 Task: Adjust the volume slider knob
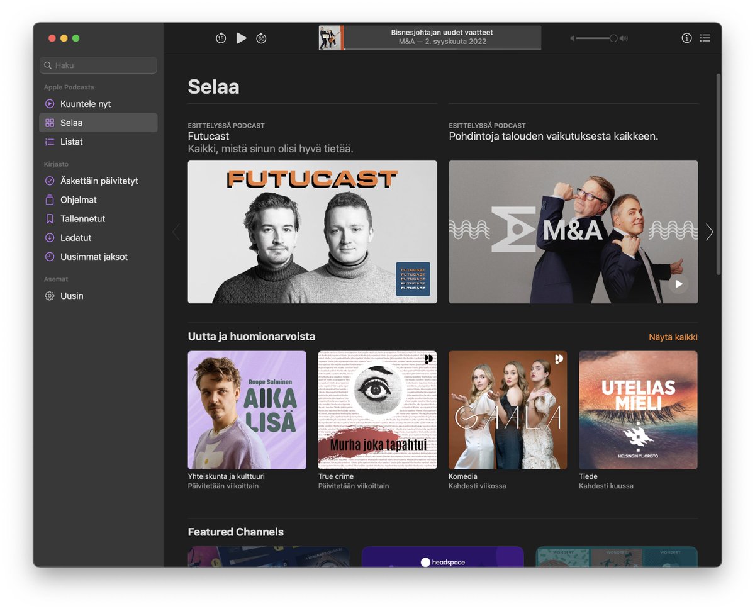(613, 38)
